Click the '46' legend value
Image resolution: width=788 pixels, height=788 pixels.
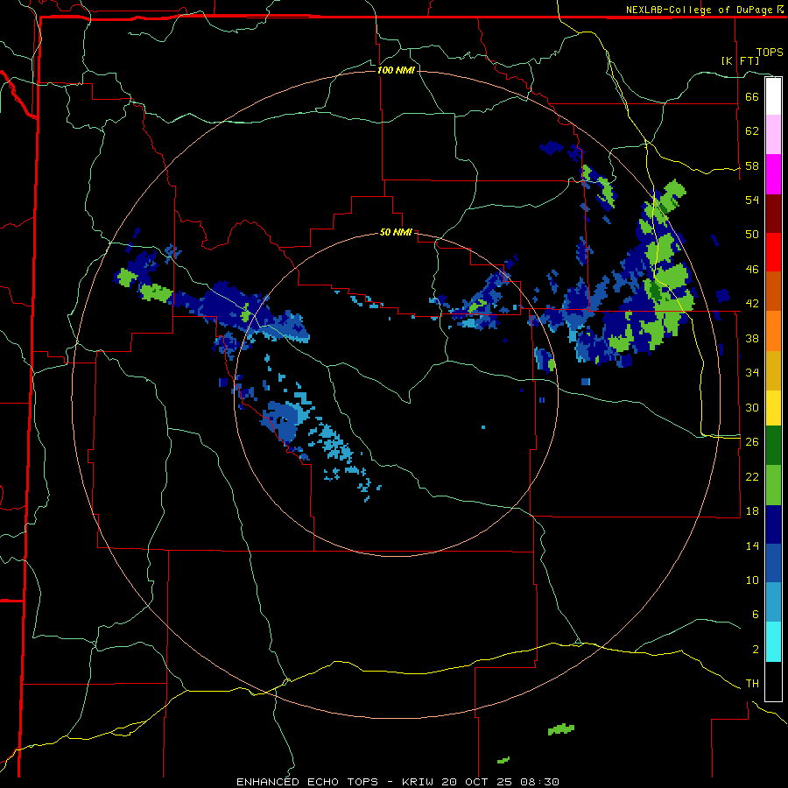coord(752,270)
